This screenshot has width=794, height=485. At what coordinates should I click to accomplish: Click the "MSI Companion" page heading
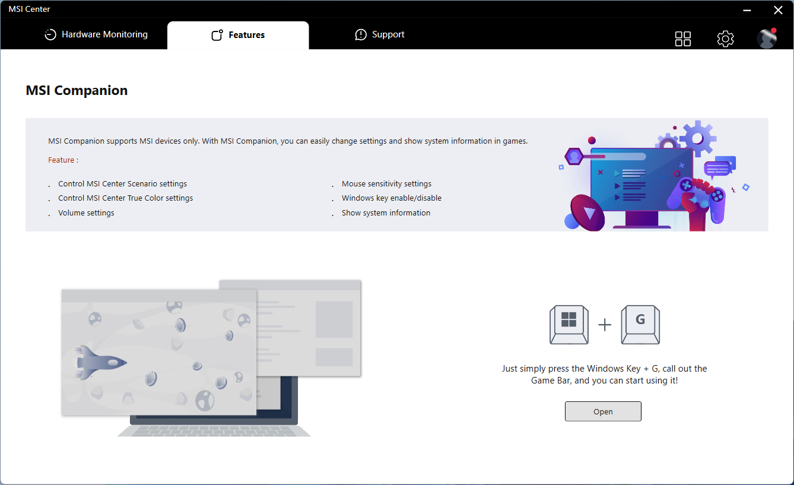(77, 90)
